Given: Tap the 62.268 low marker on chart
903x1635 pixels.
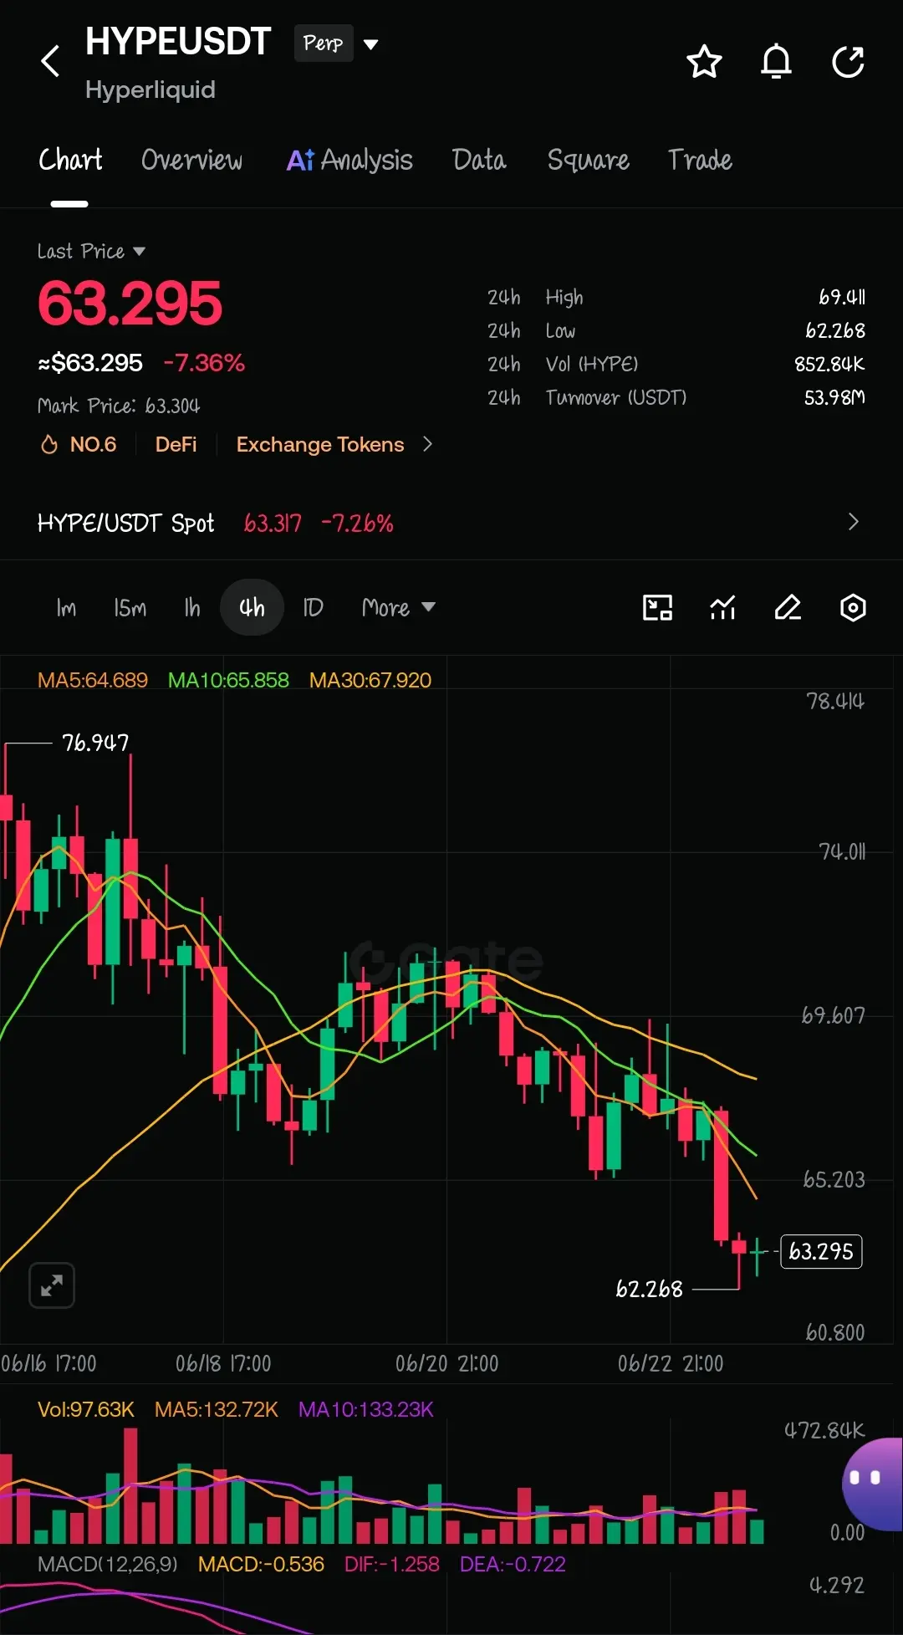Looking at the screenshot, I should (649, 1289).
